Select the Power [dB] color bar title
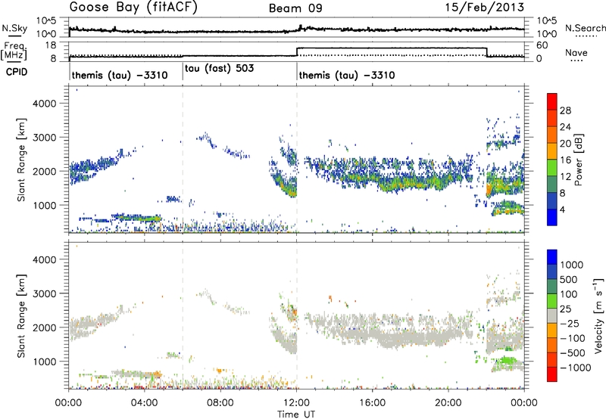Screen dimensions: 606x419 (x=578, y=160)
